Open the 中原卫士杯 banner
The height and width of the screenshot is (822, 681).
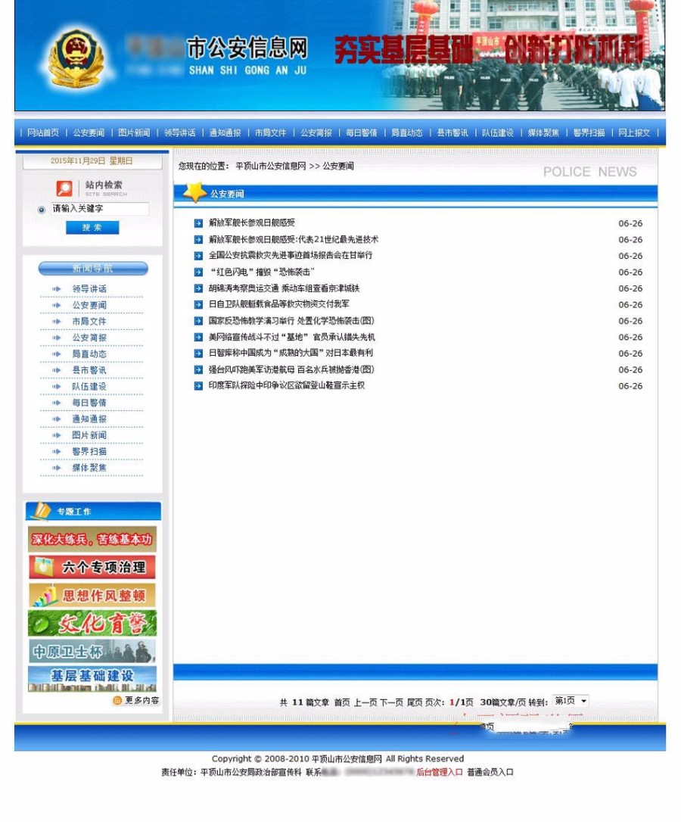(92, 651)
